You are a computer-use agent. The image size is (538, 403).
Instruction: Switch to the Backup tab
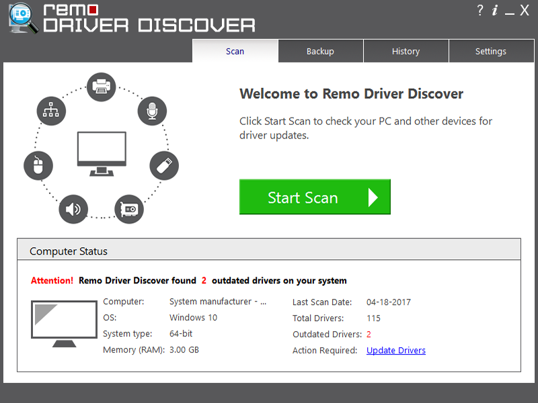(x=320, y=51)
